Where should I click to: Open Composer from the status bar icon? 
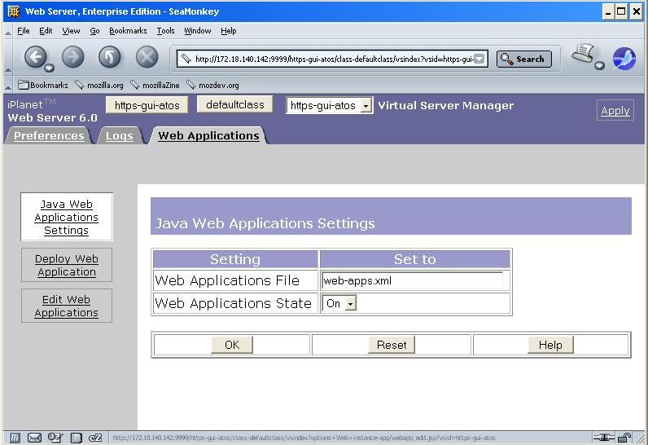[55, 438]
